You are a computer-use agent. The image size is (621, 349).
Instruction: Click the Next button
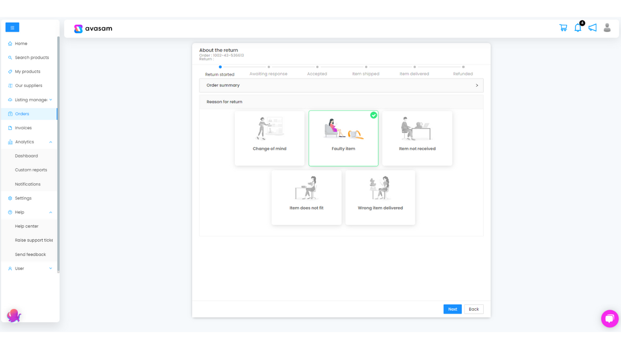452,309
